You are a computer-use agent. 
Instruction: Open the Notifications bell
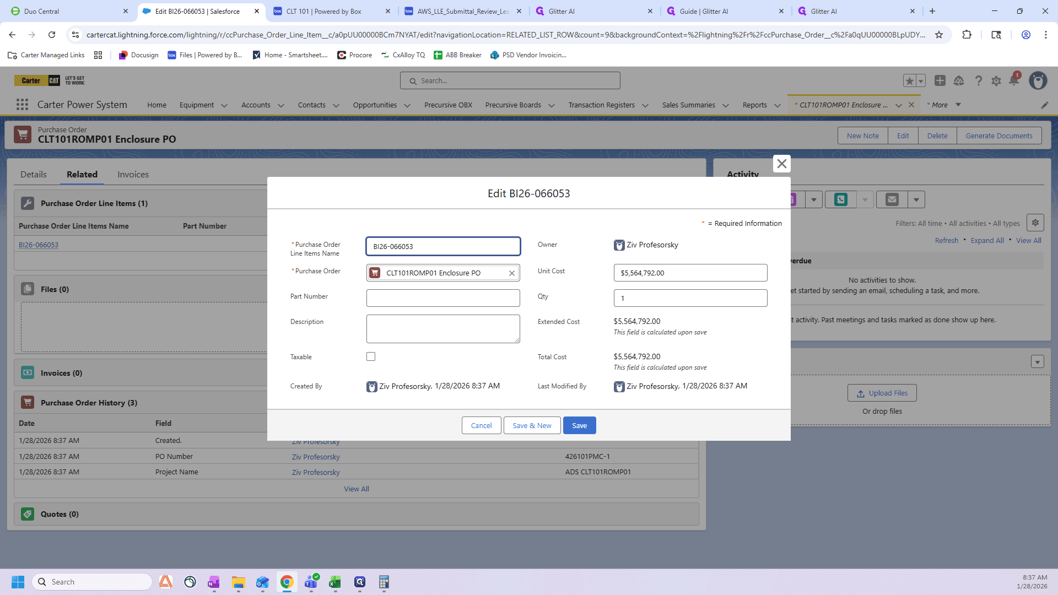click(x=1014, y=80)
